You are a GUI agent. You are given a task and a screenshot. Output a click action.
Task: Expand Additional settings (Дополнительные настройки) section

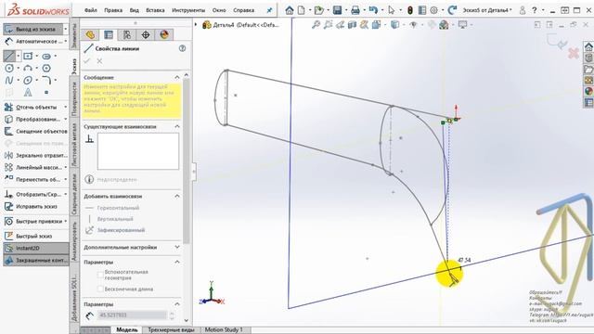[x=177, y=248]
